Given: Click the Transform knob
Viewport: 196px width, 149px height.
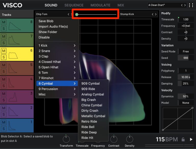Looking at the screenshot, I should tap(66, 139).
